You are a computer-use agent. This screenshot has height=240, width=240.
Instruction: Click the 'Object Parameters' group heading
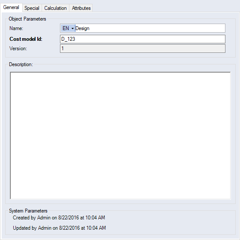[27, 19]
